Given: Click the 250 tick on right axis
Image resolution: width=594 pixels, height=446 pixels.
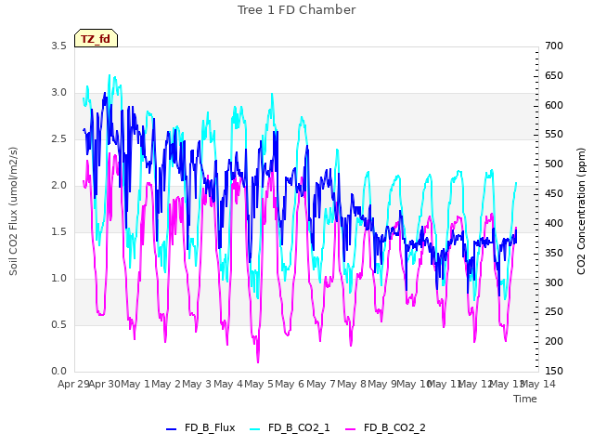Looking at the screenshot, I should coord(554,312).
